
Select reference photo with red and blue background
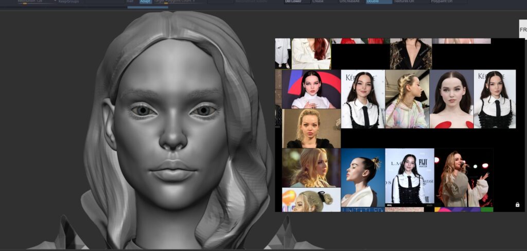point(311,89)
